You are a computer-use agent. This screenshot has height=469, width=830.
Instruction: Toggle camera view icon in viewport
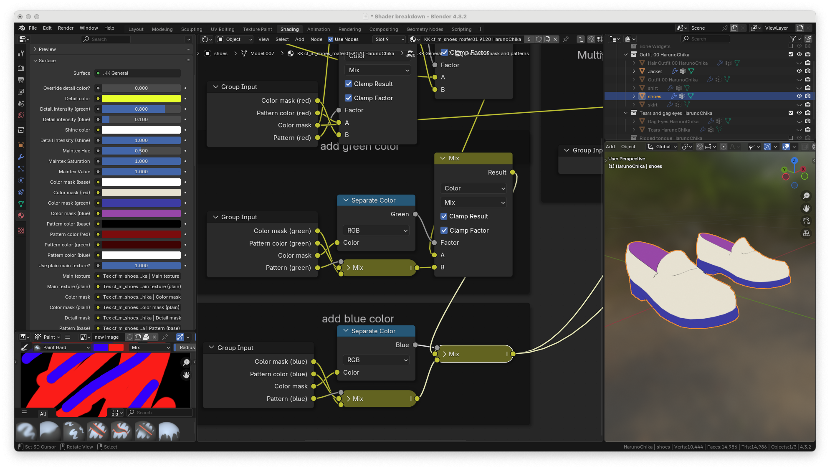tap(806, 221)
